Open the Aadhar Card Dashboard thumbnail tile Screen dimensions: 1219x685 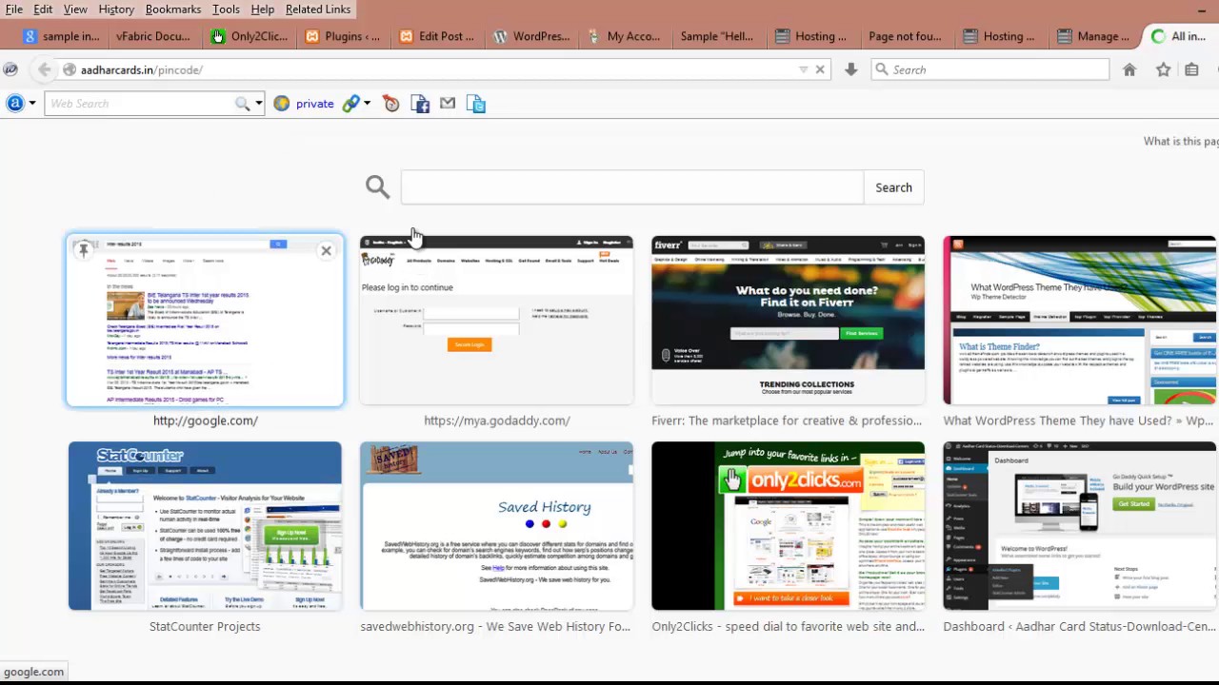pyautogui.click(x=1079, y=526)
